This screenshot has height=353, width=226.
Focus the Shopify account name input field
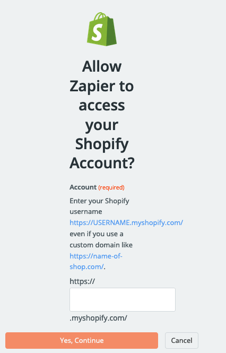pyautogui.click(x=123, y=299)
